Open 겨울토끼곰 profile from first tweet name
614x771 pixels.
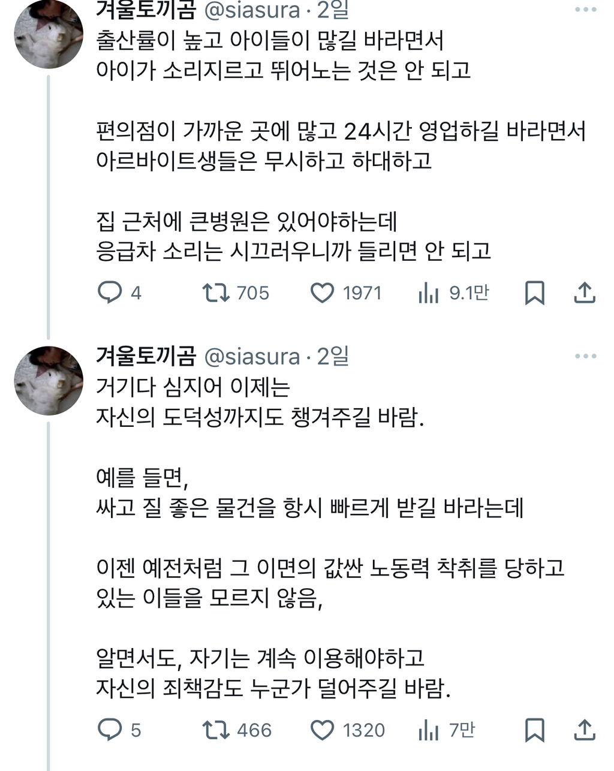click(x=146, y=10)
